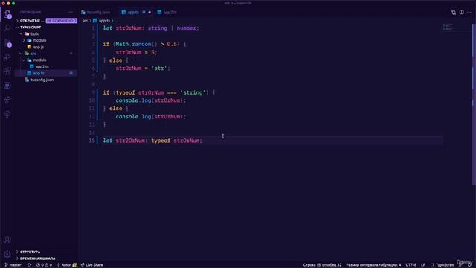This screenshot has width=476, height=268.
Task: Open the editor More Actions ellipsis
Action: (469, 12)
